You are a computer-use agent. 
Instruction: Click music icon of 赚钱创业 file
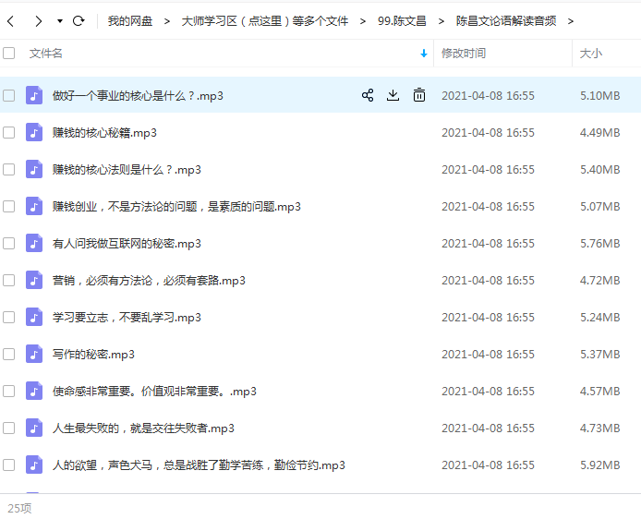(34, 206)
